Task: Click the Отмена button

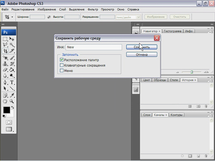Action: 141,55
